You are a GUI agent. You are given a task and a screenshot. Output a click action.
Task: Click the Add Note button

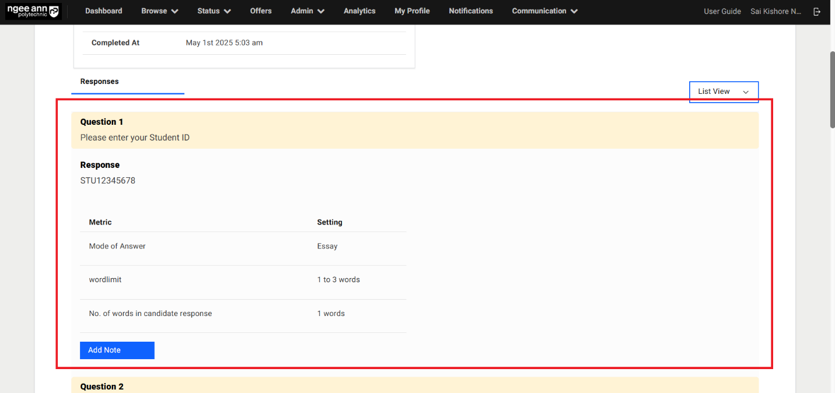117,350
